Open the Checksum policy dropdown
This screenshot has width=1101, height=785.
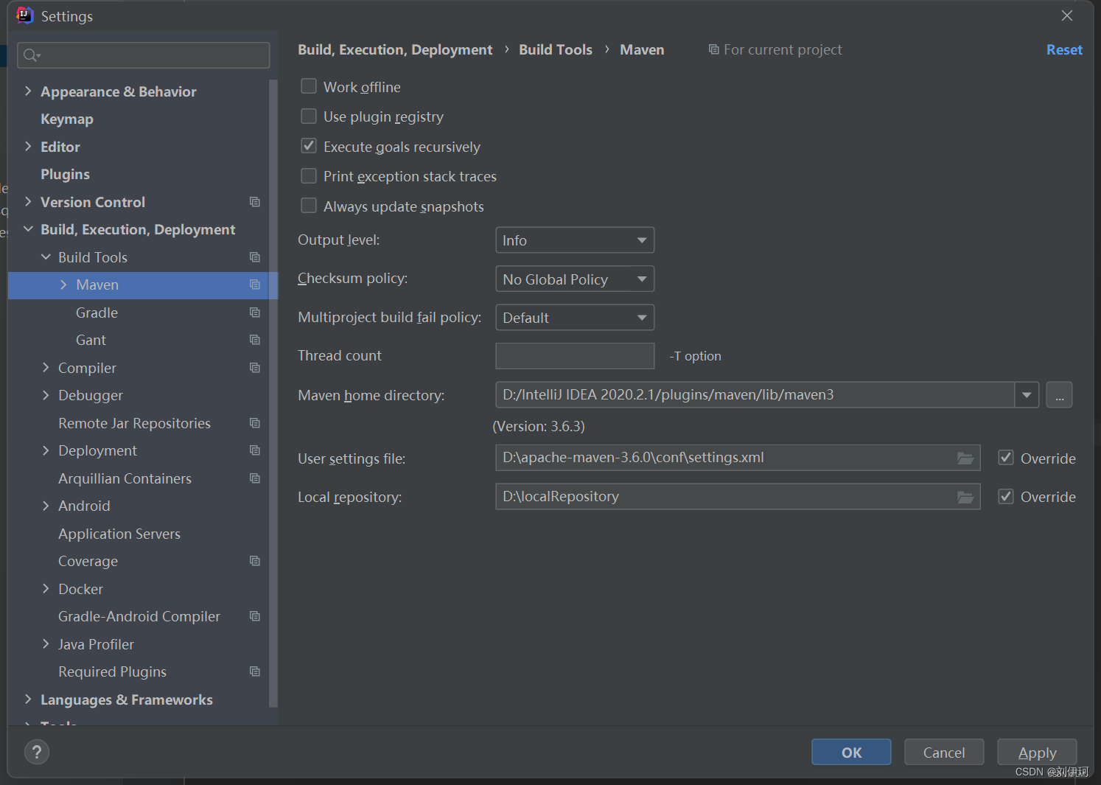tap(575, 279)
